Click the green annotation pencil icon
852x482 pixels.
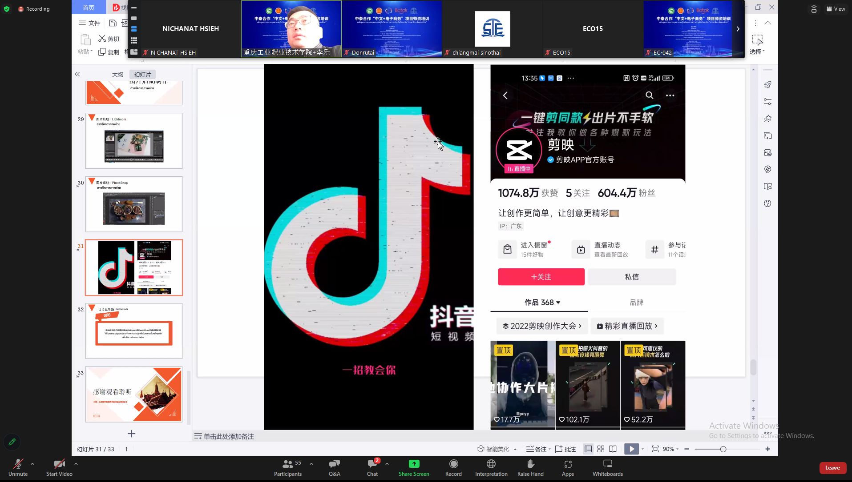[12, 442]
